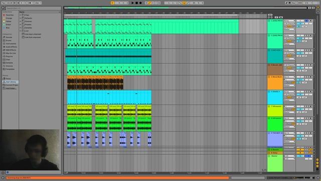Viewport: 321px width, 181px height.
Task: Click the Set locator button
Action: [270, 15]
